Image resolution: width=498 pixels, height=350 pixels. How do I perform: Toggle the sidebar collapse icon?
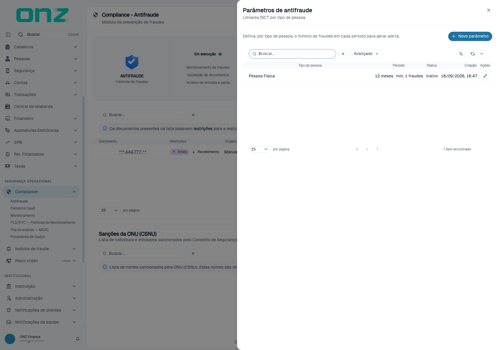click(x=8, y=35)
